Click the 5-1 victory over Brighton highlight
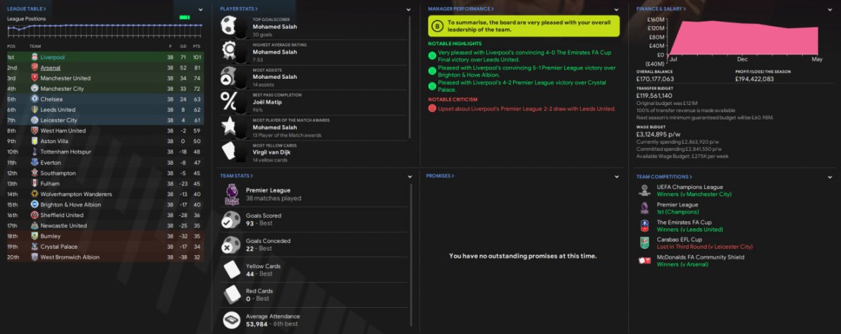841x334 pixels. [527, 71]
